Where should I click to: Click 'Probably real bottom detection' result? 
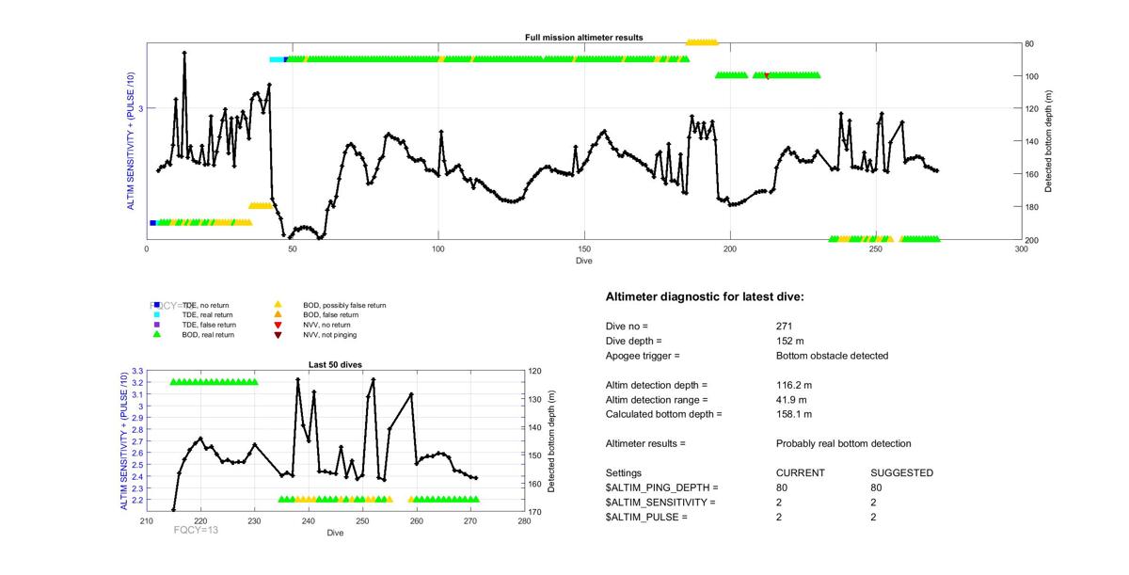pyautogui.click(x=844, y=443)
